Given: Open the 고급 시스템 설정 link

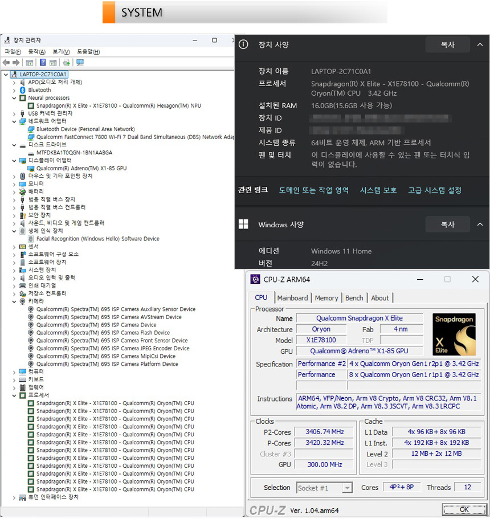Looking at the screenshot, I should click(434, 190).
